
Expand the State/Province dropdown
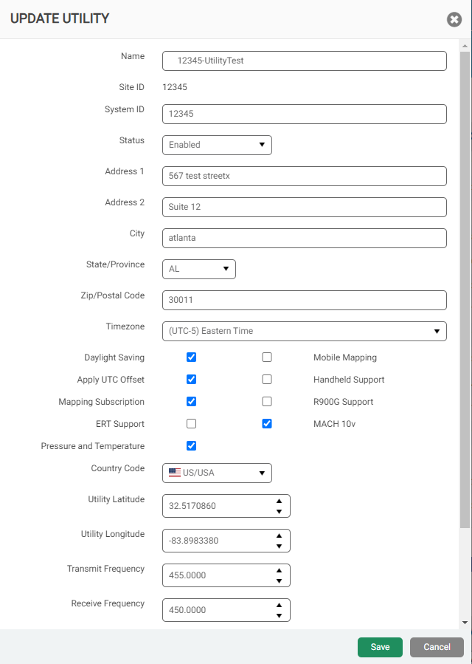[x=199, y=269]
